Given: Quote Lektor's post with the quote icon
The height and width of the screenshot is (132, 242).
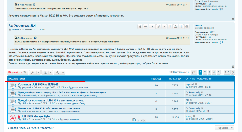Looking at the screenshot, I should tap(187, 27).
